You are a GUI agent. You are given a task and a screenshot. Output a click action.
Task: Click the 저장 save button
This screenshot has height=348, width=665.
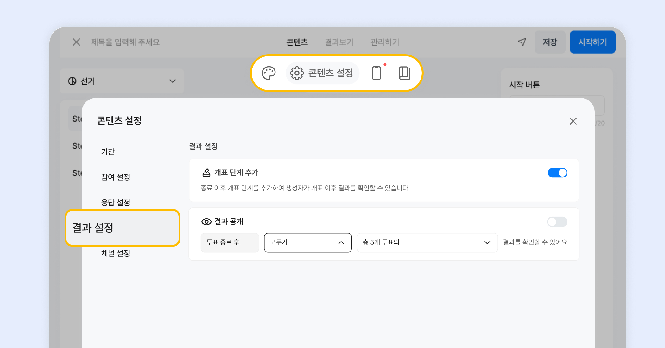(550, 42)
